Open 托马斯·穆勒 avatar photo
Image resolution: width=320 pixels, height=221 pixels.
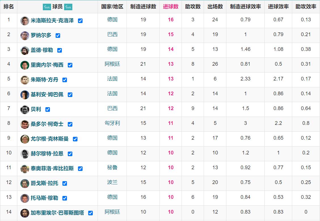[25, 198]
